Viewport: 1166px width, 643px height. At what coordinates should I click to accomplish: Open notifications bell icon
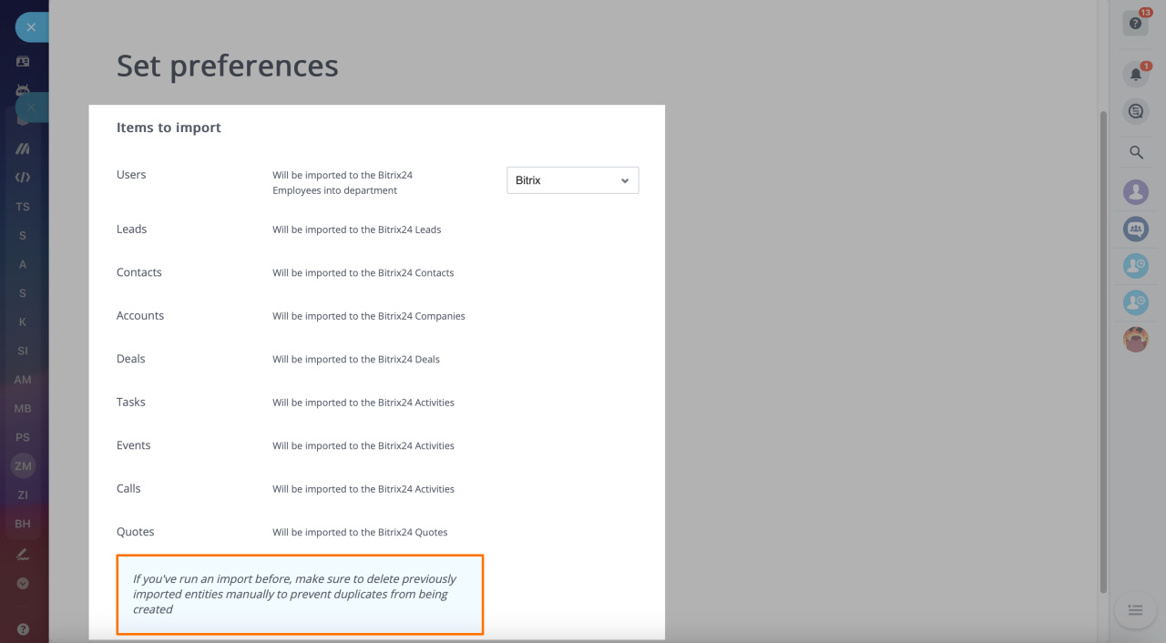pos(1136,74)
